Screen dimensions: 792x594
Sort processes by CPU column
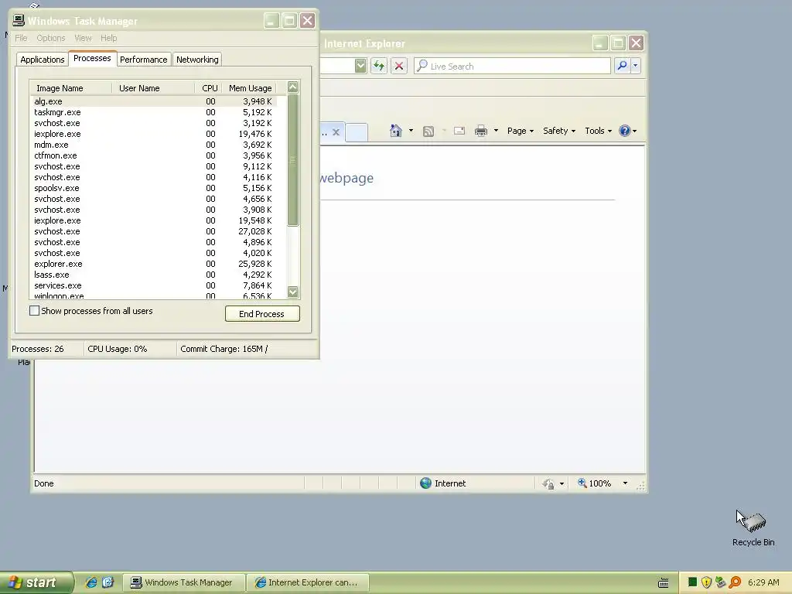tap(208, 88)
